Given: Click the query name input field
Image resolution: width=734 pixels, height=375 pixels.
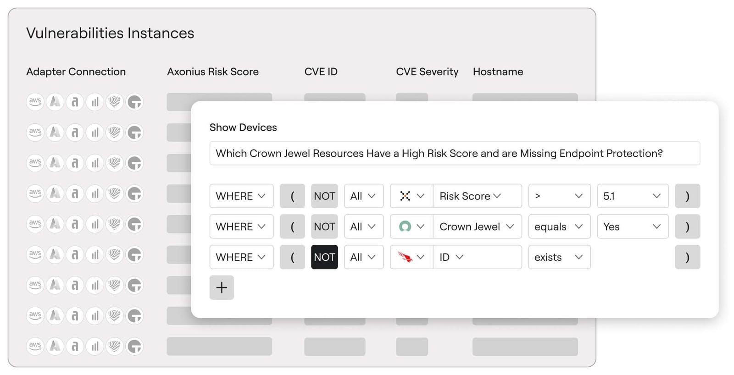Looking at the screenshot, I should tap(454, 153).
